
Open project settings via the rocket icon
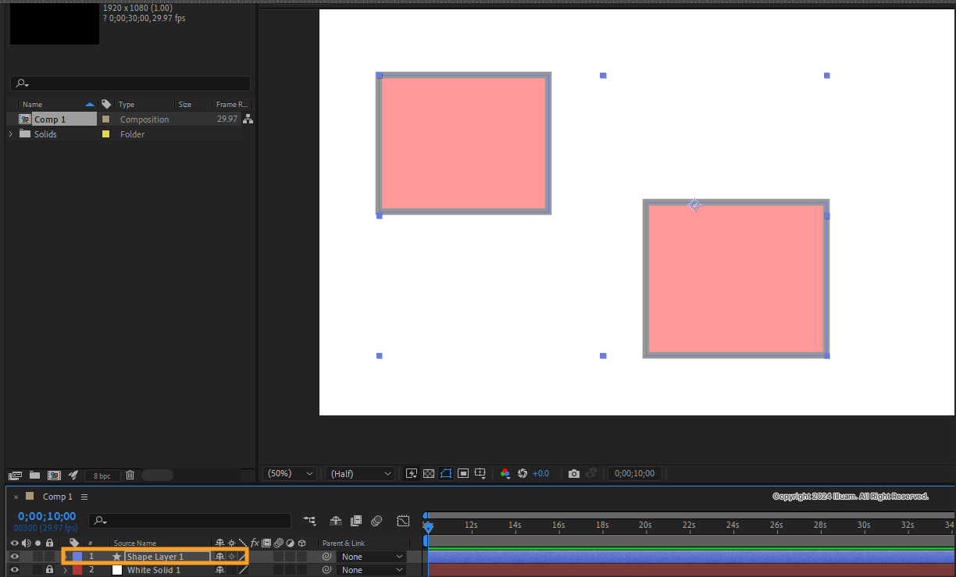(x=73, y=475)
